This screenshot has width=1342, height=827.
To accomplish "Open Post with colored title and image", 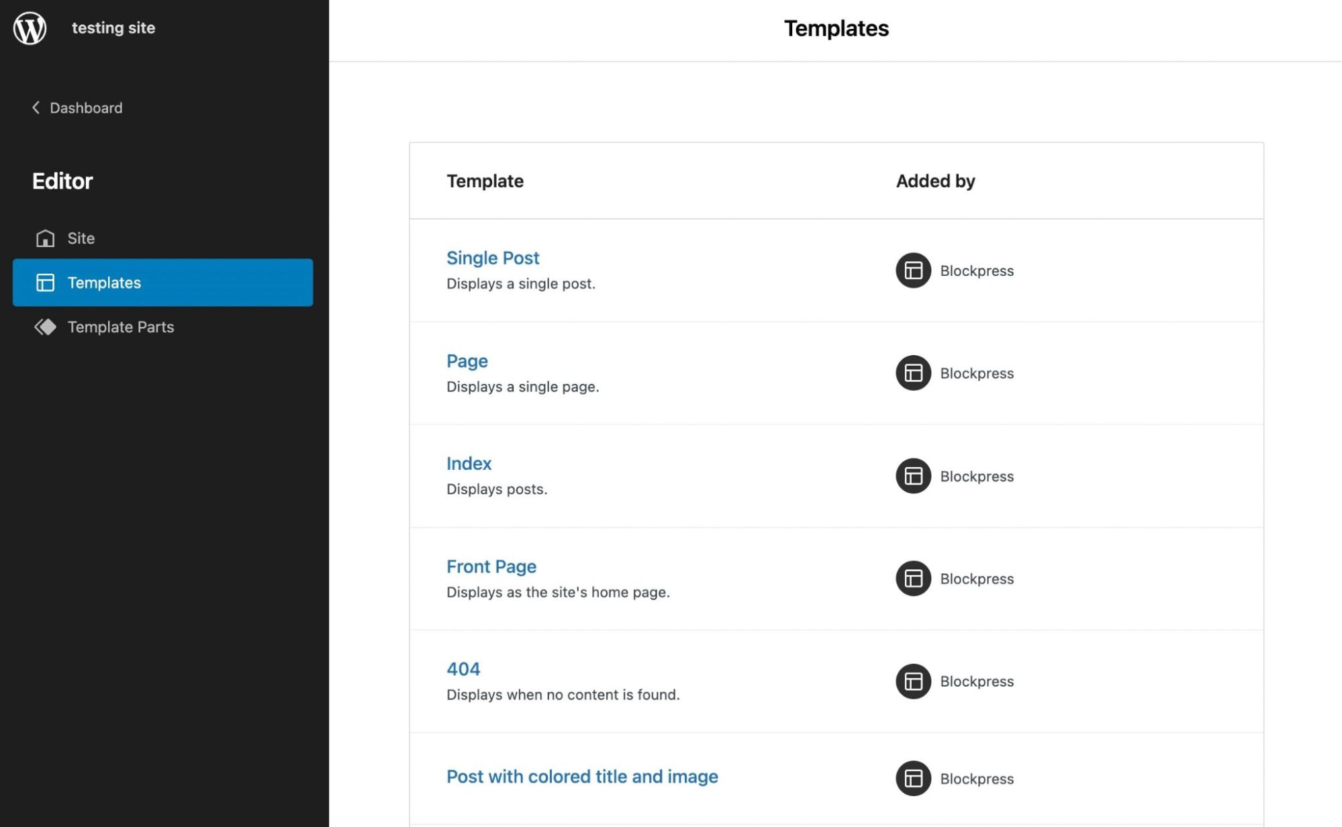I will point(582,777).
